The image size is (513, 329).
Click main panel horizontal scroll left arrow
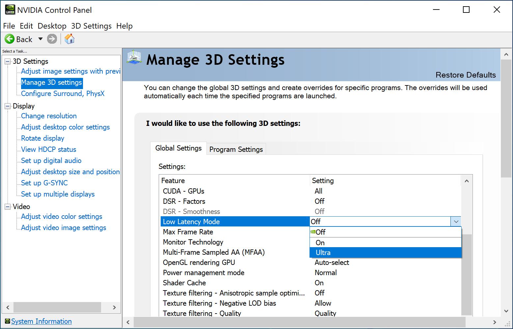(128, 322)
